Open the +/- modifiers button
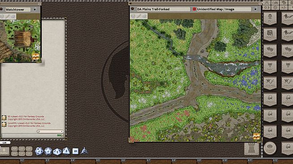The width and height of the screenshot is (293, 164). (284, 8)
